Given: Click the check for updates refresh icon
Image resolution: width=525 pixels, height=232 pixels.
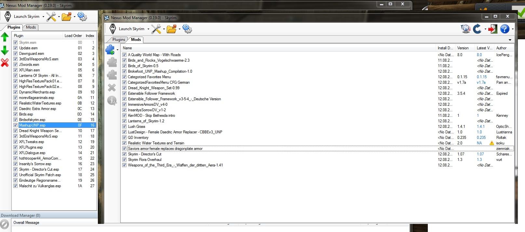Looking at the screenshot, I should (477, 29).
